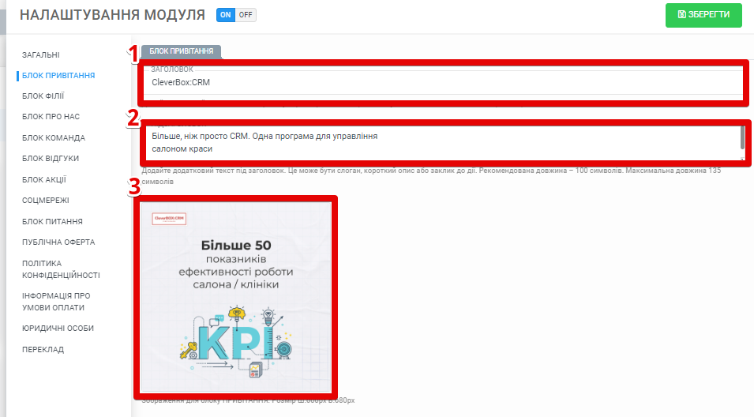Click the save disk icon in ЗБЕРЕГТИ
This screenshot has width=754, height=417.
[682, 14]
